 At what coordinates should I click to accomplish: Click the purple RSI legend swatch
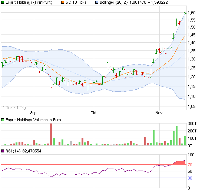click(x=3, y=151)
